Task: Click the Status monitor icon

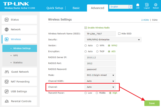Action: 7,20
